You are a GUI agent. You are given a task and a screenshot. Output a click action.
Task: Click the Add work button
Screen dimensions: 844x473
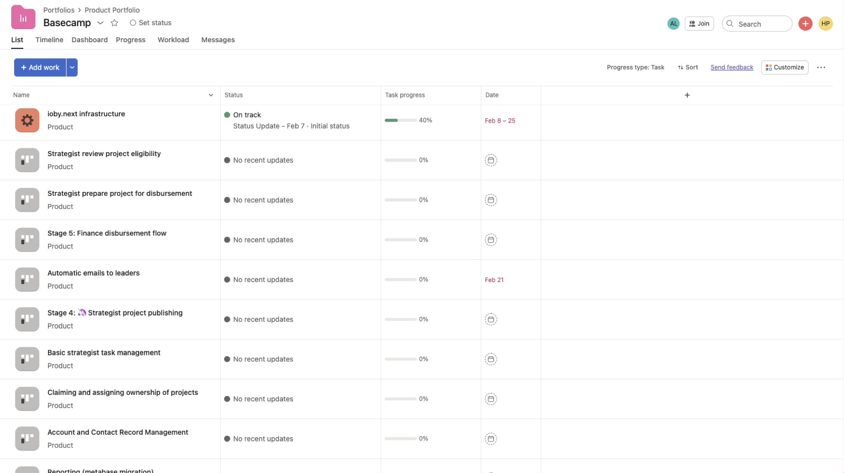click(40, 67)
